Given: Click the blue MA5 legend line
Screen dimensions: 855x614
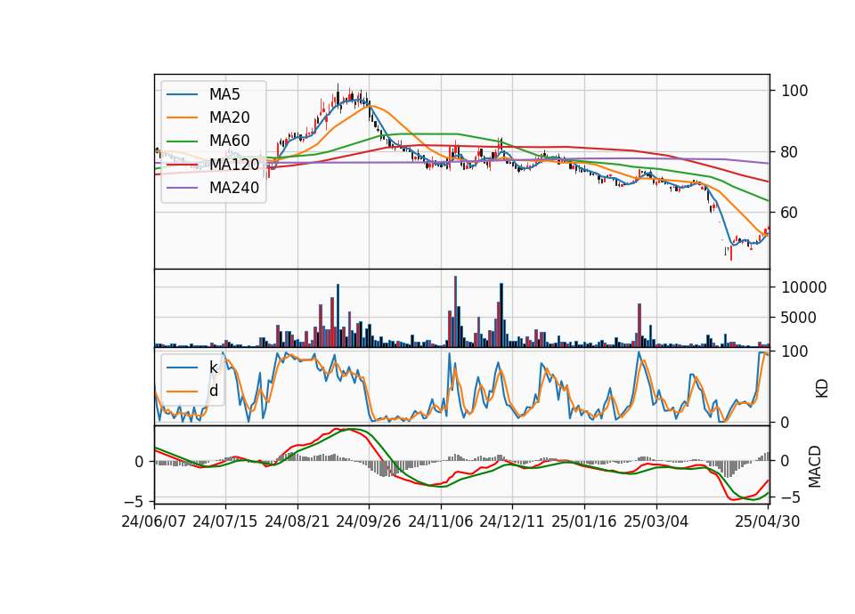Looking at the screenshot, I should pos(182,94).
